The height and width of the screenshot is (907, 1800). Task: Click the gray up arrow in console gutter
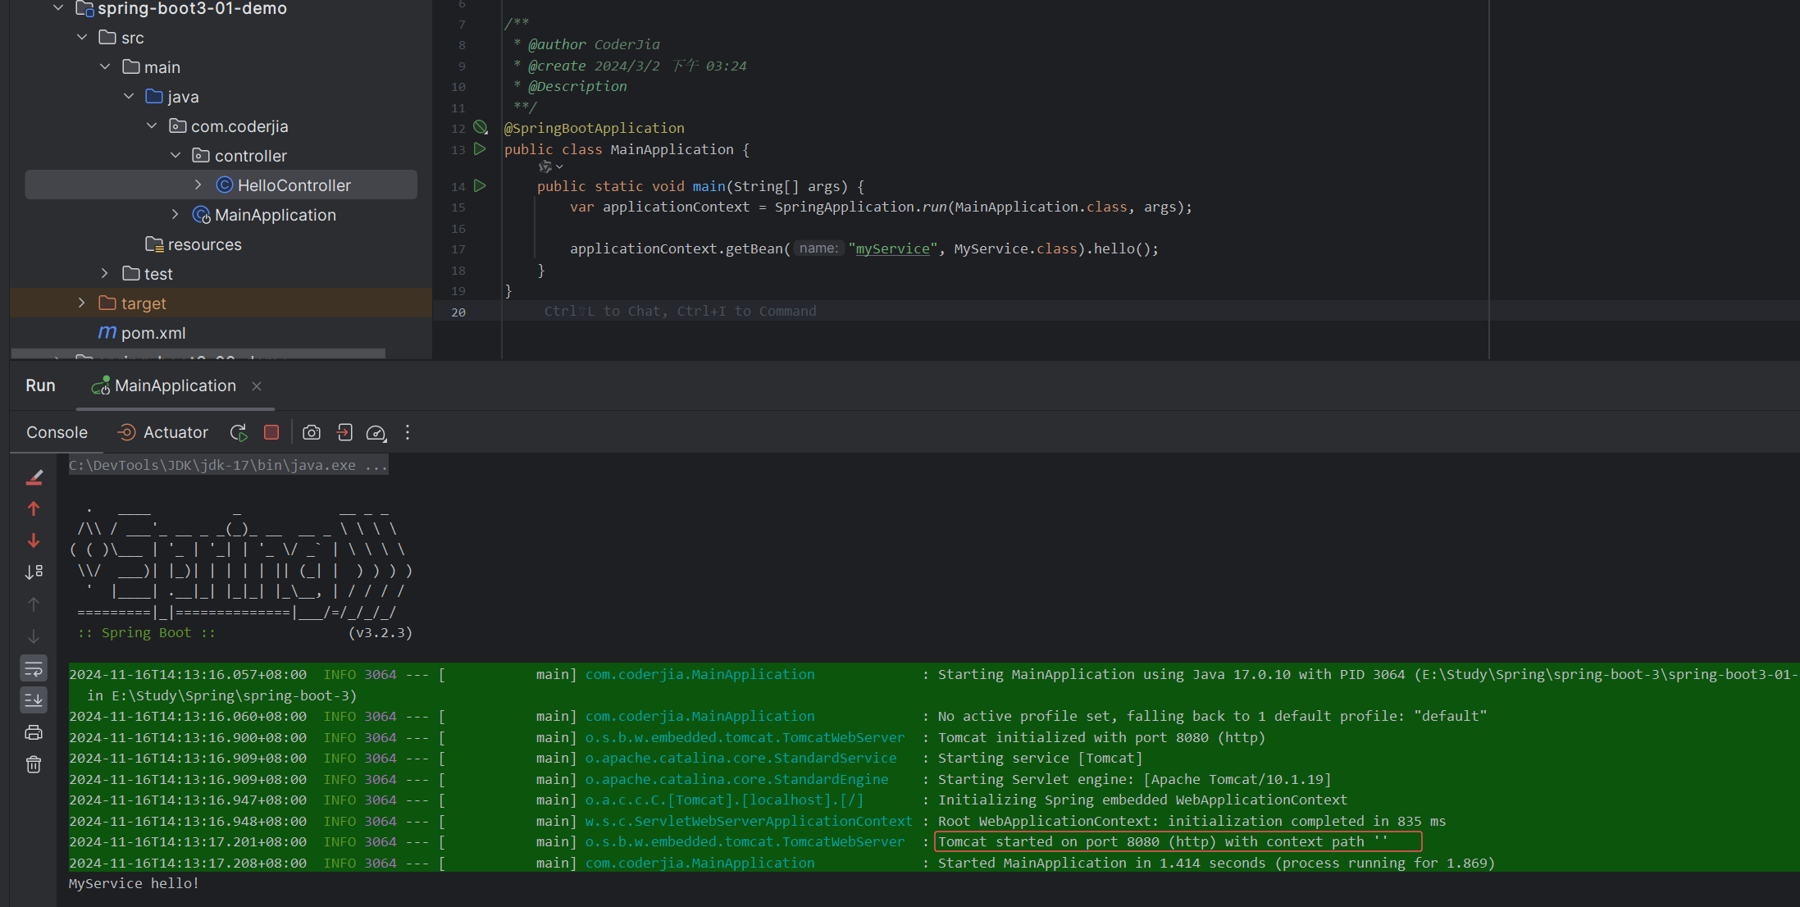point(34,604)
